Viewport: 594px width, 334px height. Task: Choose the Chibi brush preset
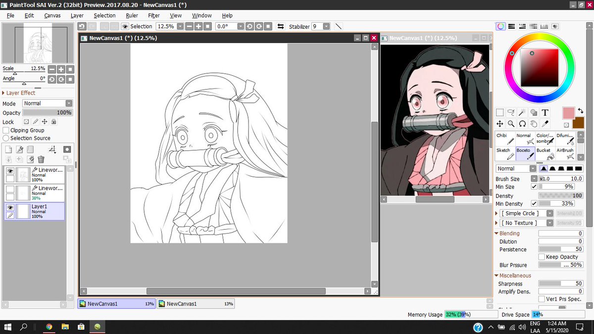click(x=505, y=139)
